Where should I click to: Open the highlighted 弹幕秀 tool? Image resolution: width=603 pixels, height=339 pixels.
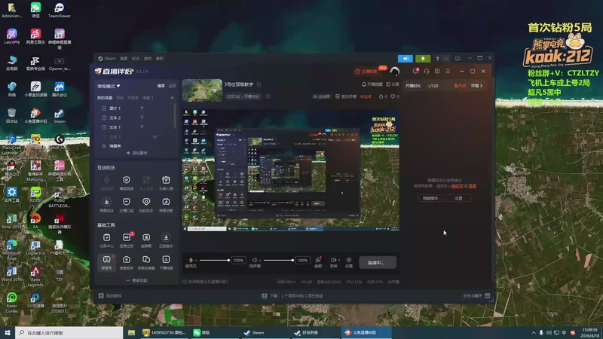106,262
